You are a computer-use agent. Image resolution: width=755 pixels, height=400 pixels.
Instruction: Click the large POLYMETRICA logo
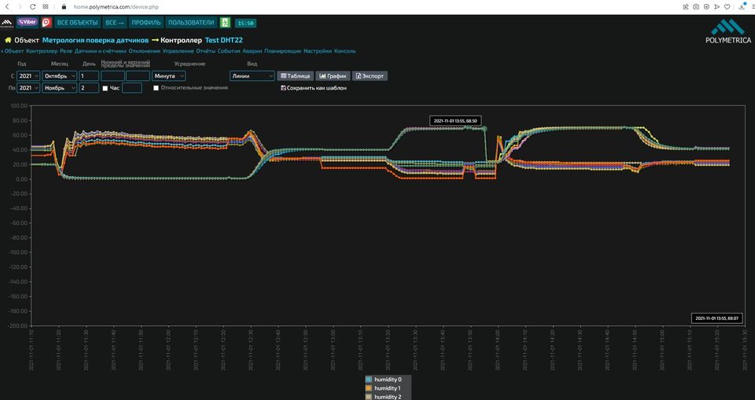click(x=727, y=31)
